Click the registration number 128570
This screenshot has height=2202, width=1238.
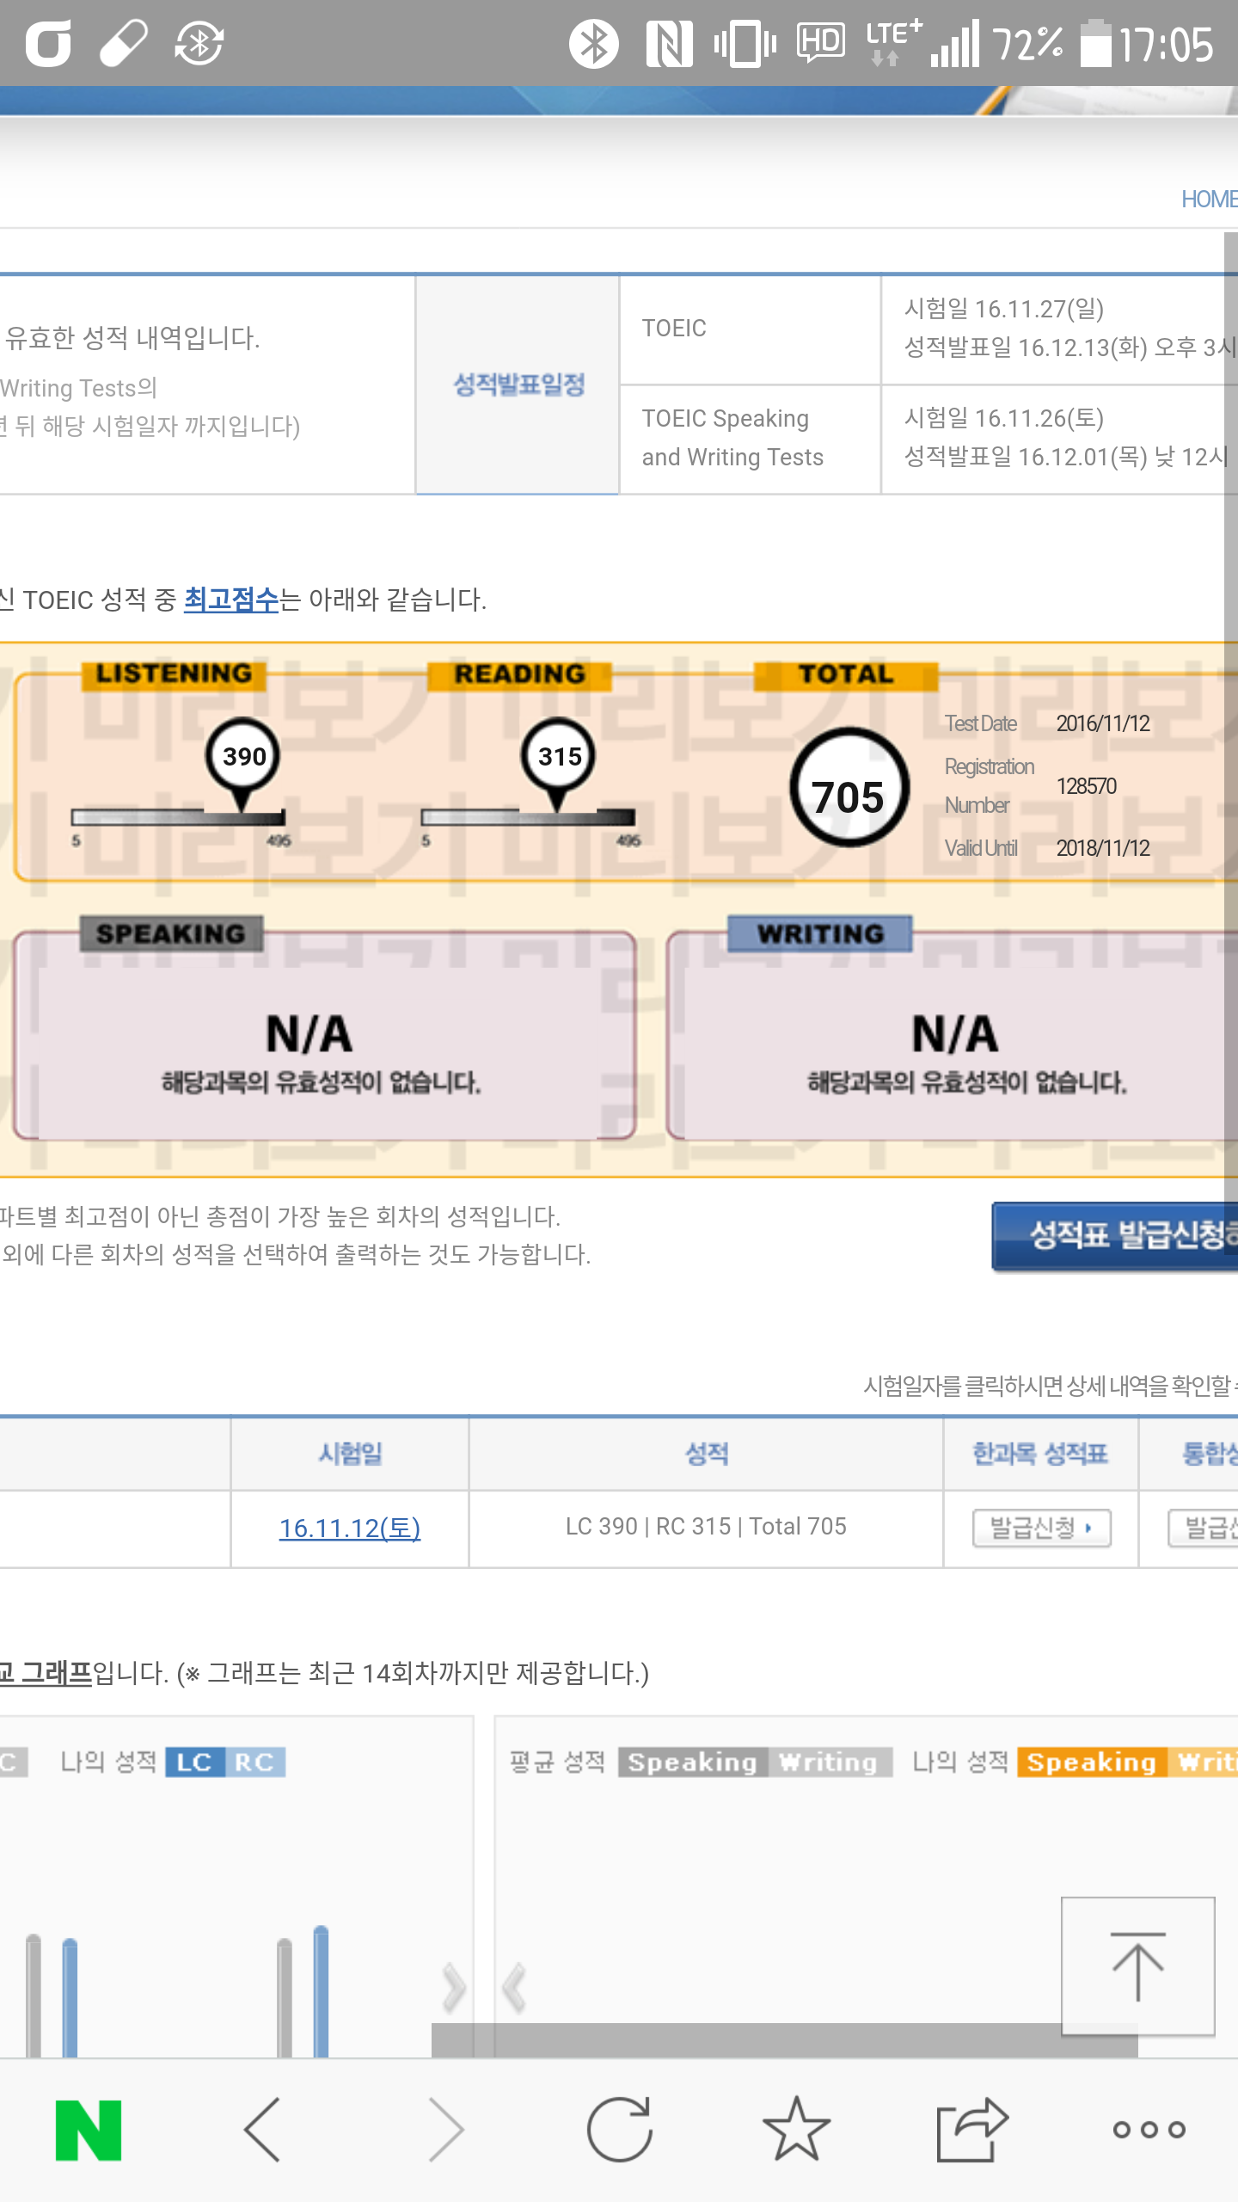point(1087,786)
